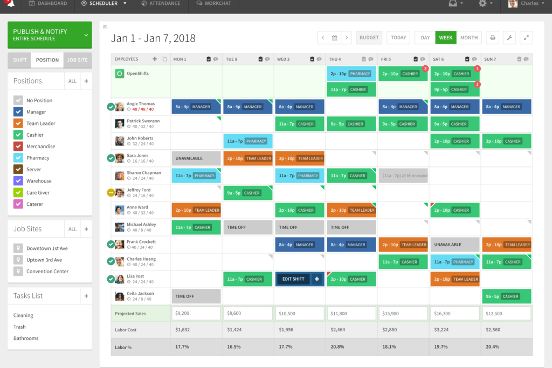The width and height of the screenshot is (552, 368).
Task: Click the plus on Edit Shift cell
Action: coord(317,279)
